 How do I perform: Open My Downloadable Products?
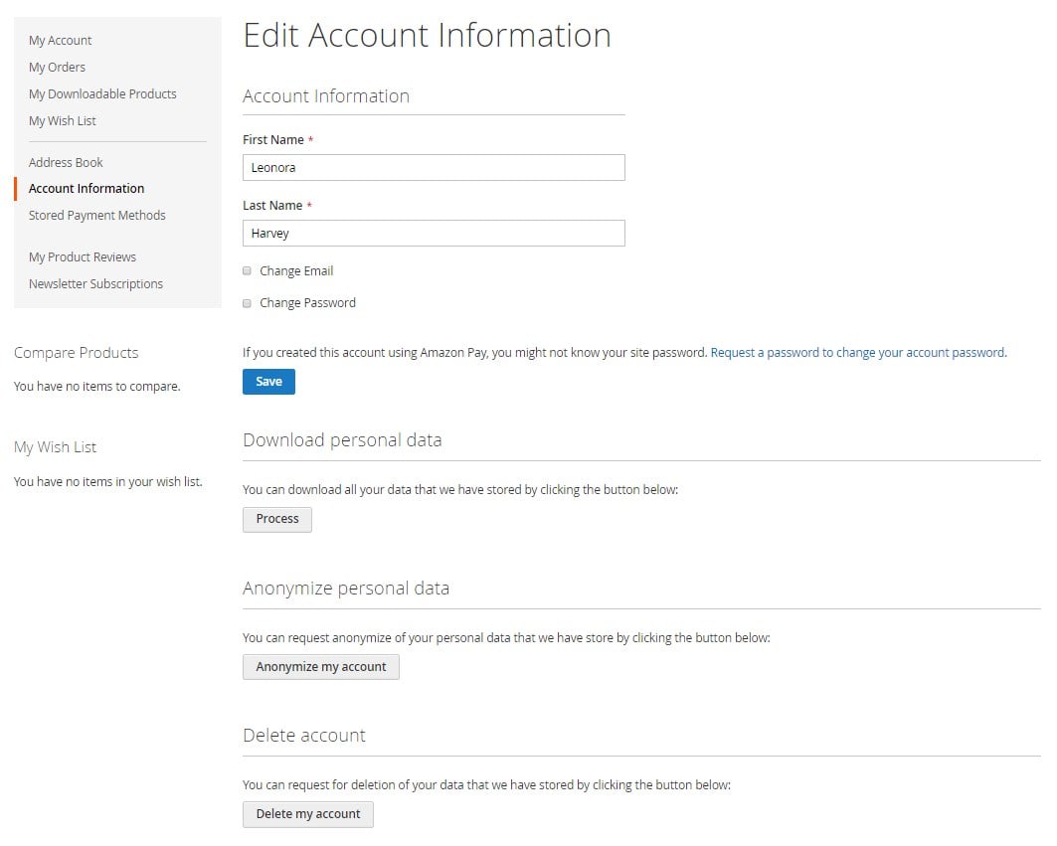(x=102, y=94)
